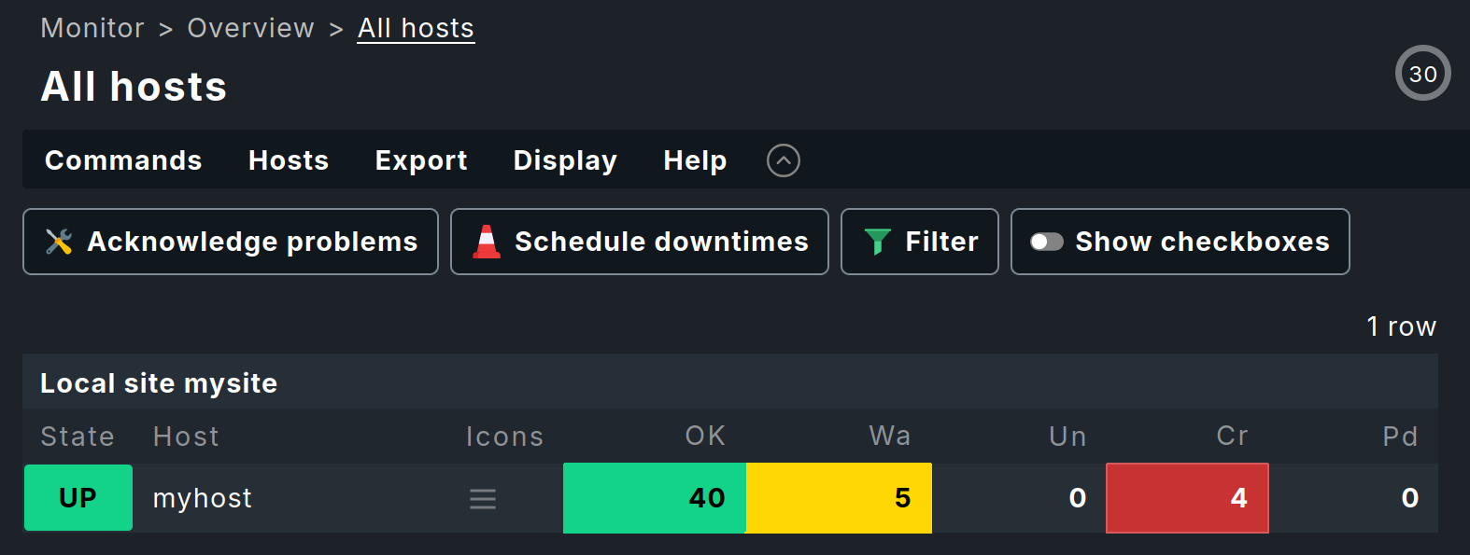
Task: Sort by the Host column header
Action: pyautogui.click(x=186, y=437)
